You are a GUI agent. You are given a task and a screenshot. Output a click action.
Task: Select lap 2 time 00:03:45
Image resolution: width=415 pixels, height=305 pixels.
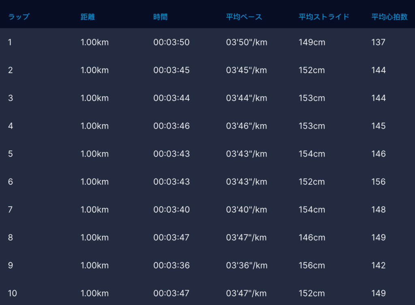pos(171,70)
